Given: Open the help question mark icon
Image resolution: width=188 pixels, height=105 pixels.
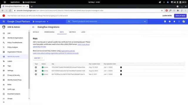Looking at the screenshot, I should click(170, 22).
